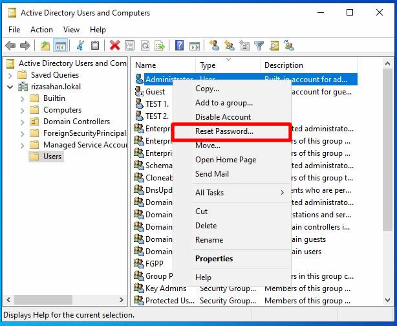This screenshot has width=397, height=326.
Task: Click the red X Delete toolbar icon
Action: coord(114,46)
